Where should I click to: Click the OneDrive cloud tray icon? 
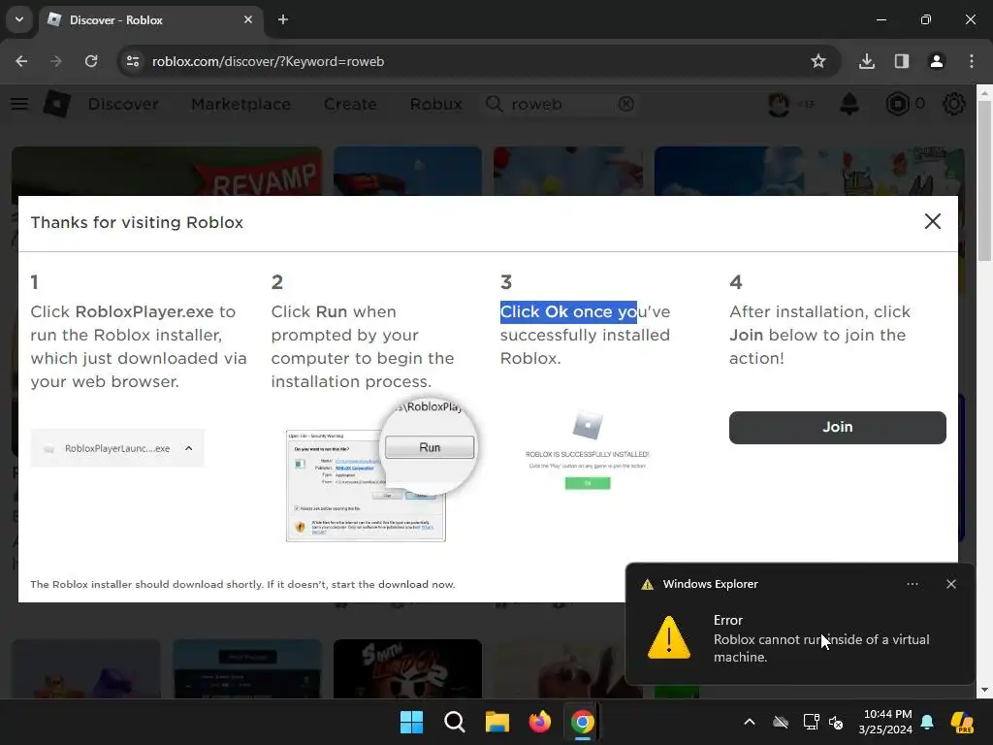point(781,722)
